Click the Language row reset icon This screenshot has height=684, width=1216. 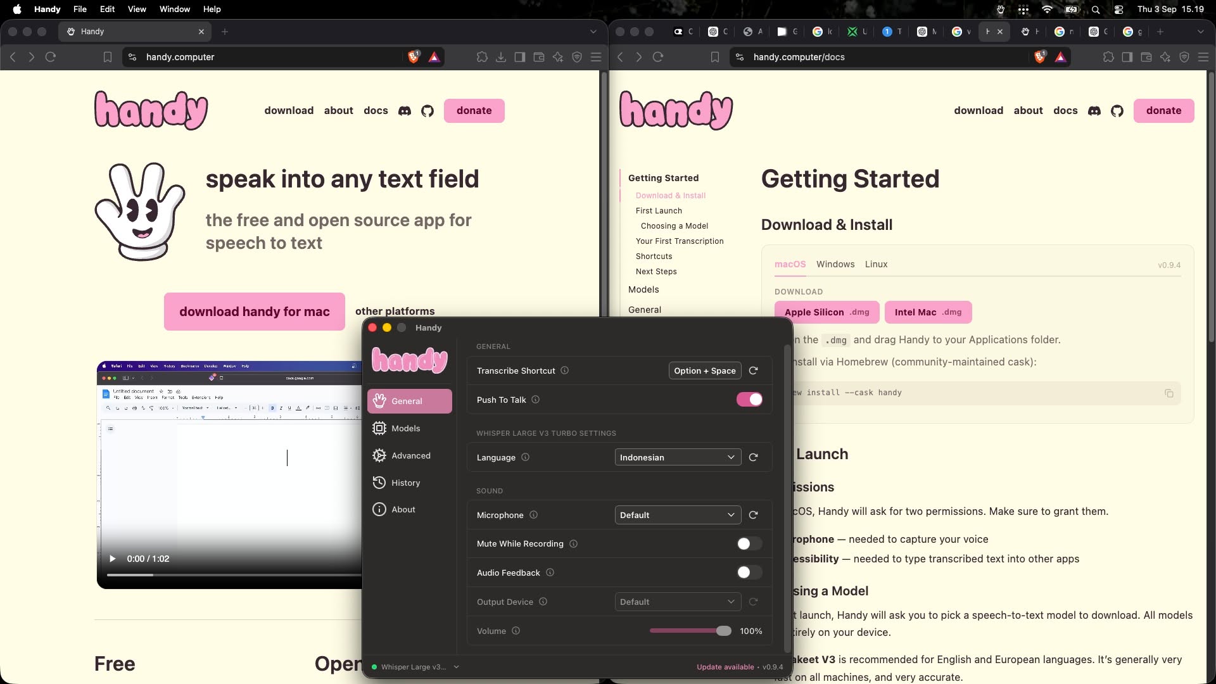pos(753,457)
